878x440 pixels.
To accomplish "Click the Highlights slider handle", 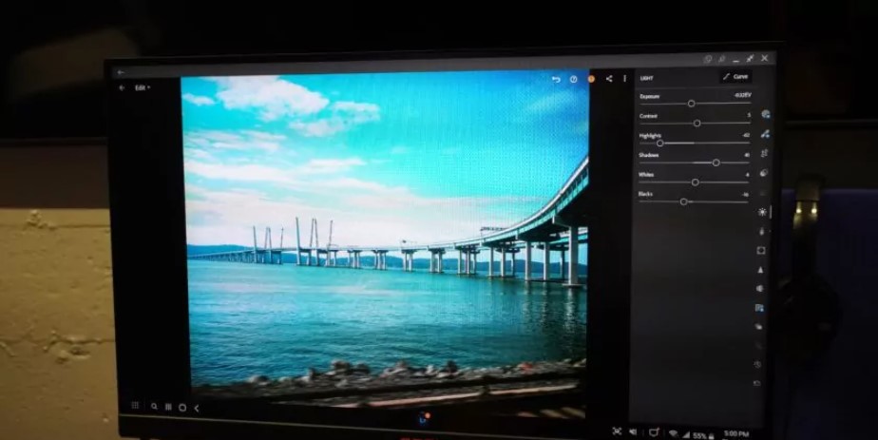I will pyautogui.click(x=660, y=143).
